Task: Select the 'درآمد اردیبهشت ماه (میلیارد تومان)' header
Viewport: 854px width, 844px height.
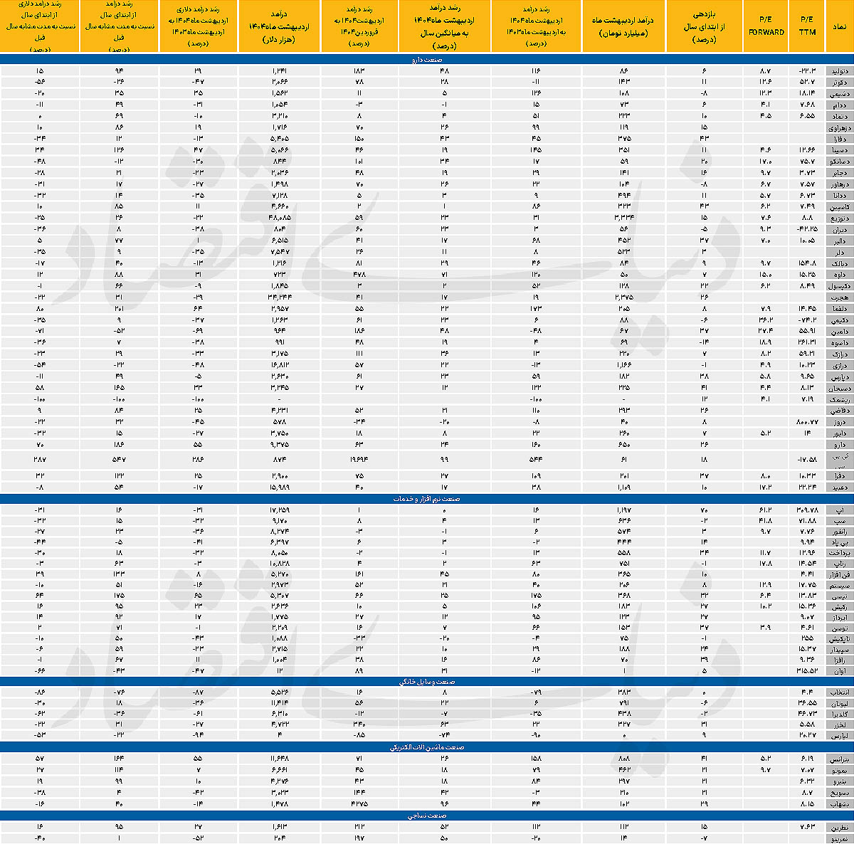Action: click(623, 26)
